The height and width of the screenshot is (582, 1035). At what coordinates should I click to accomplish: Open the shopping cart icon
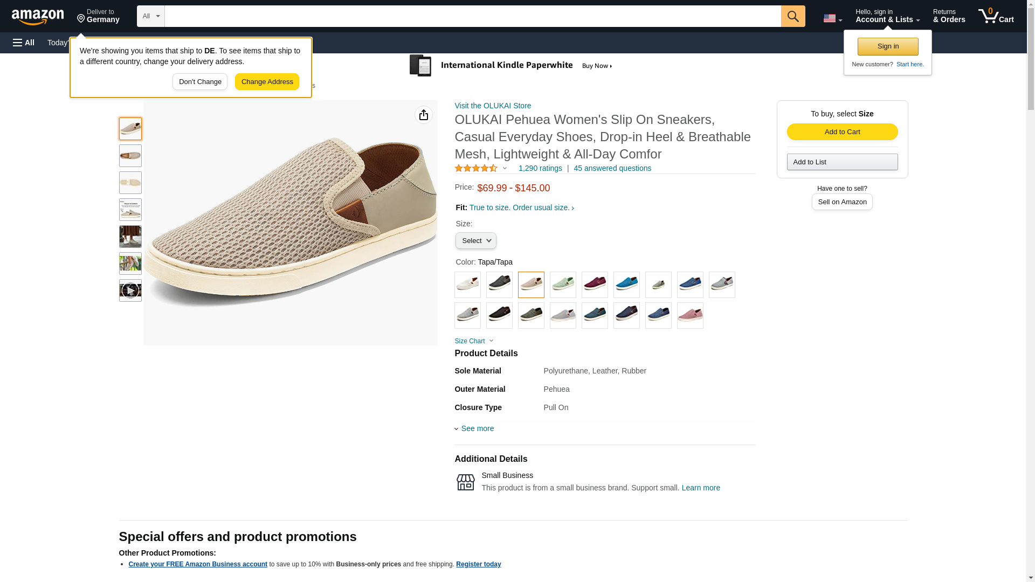pyautogui.click(x=995, y=16)
